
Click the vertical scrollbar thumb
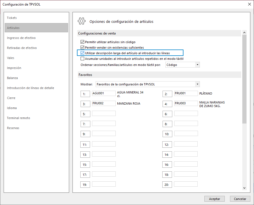pos(244,79)
